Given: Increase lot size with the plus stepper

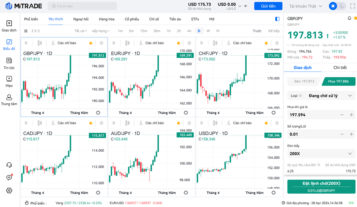Looking at the screenshot, I should point(351,134).
